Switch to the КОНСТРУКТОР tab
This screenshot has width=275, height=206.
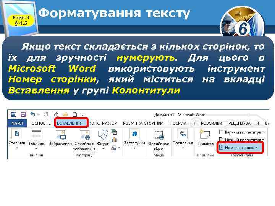pos(103,123)
